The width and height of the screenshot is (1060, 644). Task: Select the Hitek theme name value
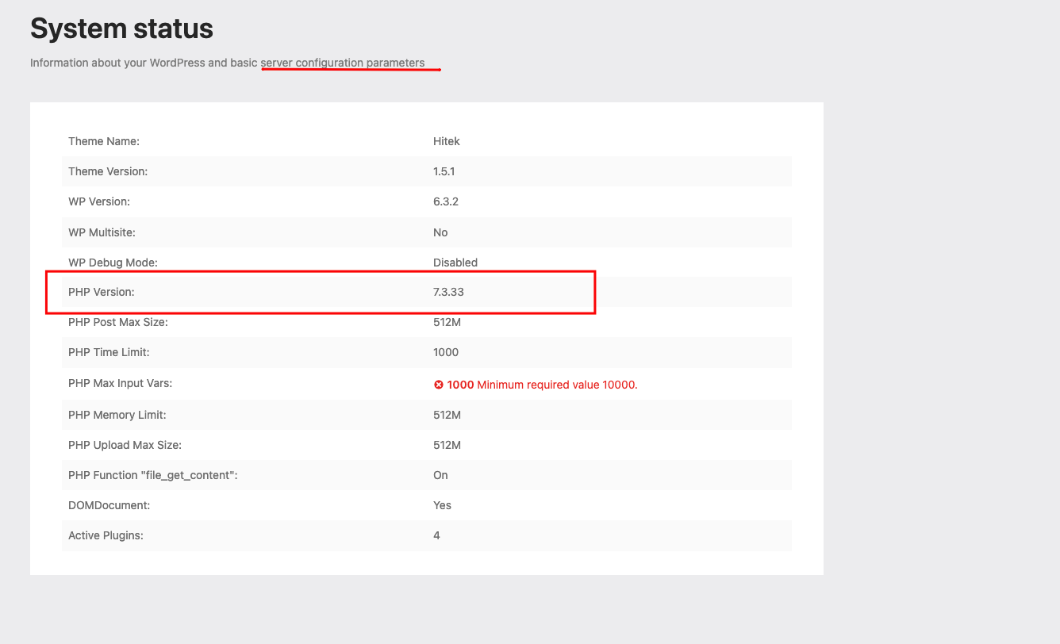(447, 141)
